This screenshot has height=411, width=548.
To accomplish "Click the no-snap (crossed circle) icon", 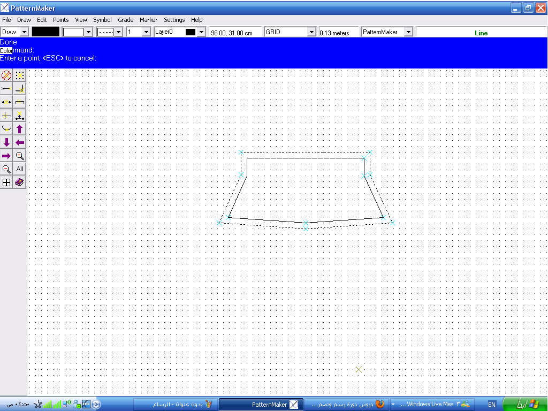I will (6, 75).
